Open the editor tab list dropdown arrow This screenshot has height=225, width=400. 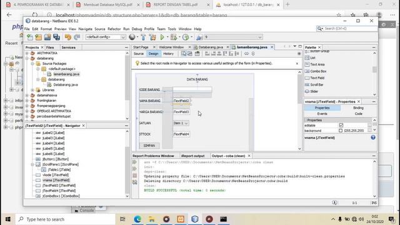(294, 47)
